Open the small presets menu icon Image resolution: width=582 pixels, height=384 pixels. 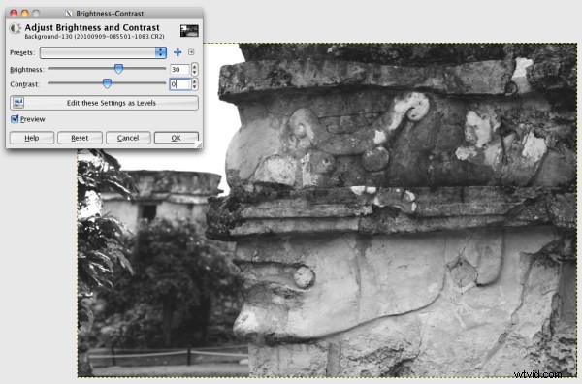pos(191,52)
